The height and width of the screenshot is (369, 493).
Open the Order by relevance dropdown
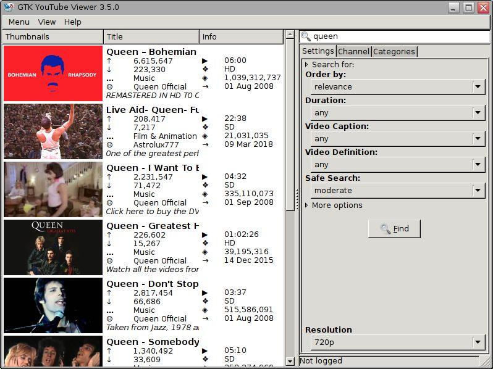398,86
